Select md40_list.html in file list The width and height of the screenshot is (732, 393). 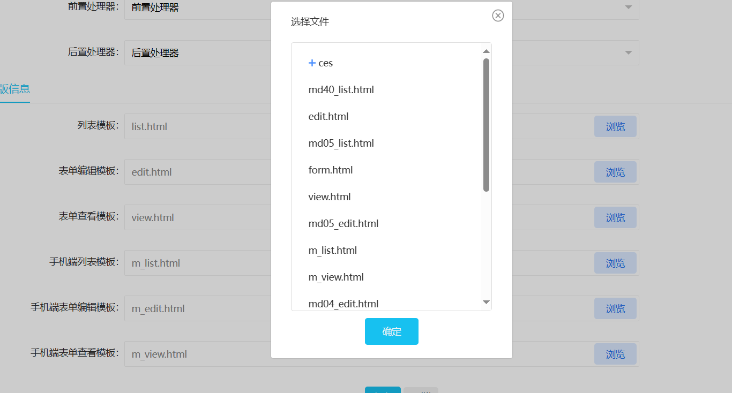341,90
